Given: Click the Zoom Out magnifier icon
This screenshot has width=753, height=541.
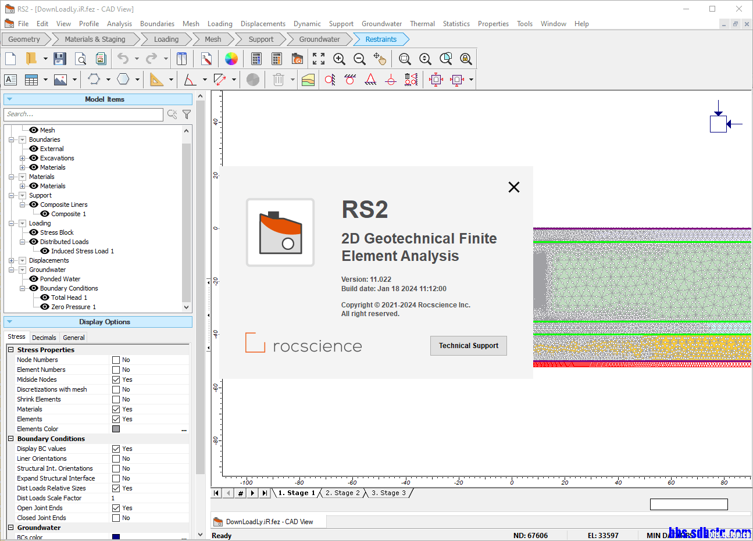Looking at the screenshot, I should tap(359, 59).
